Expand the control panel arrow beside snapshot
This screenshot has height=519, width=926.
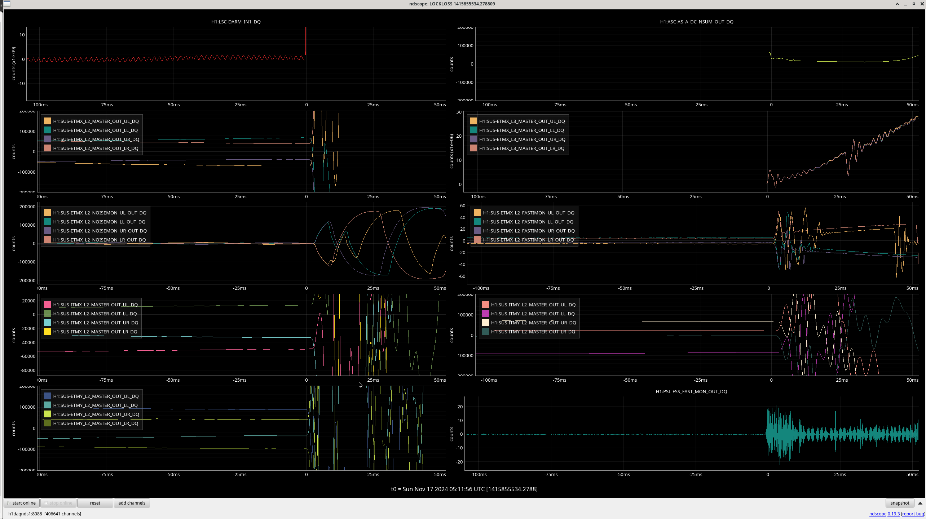tap(920, 503)
